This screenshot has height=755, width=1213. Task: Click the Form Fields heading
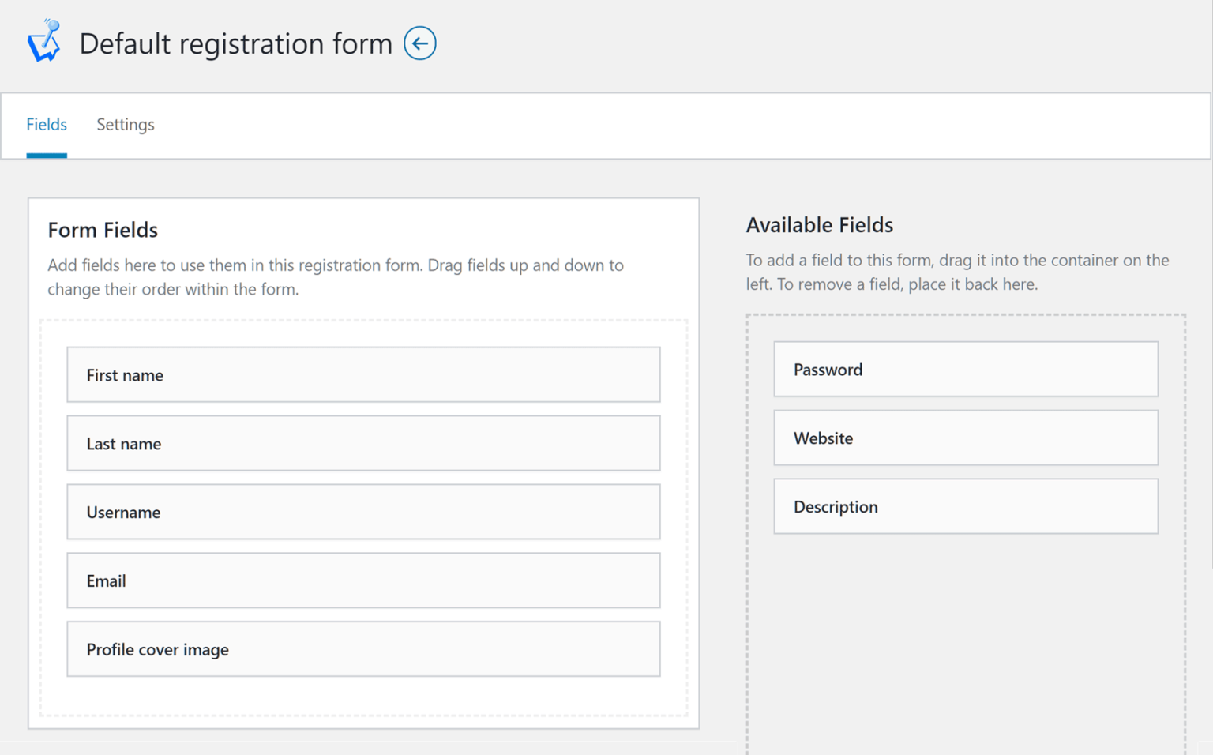(103, 230)
